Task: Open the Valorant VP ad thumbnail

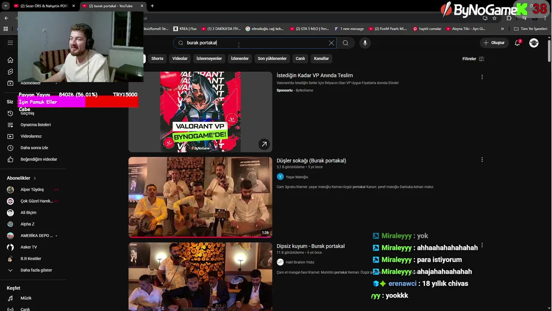Action: tap(200, 112)
